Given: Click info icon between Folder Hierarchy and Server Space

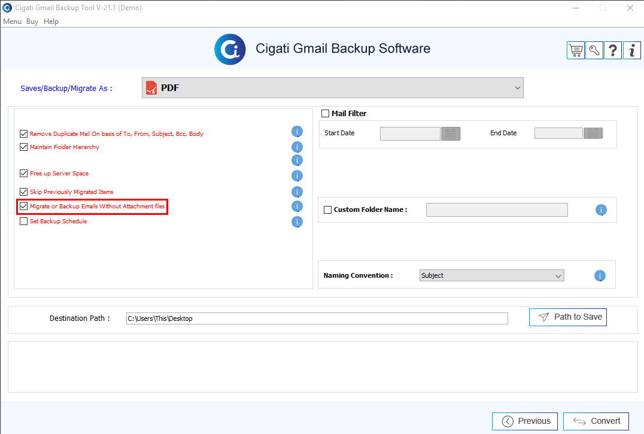Looking at the screenshot, I should coord(297,160).
